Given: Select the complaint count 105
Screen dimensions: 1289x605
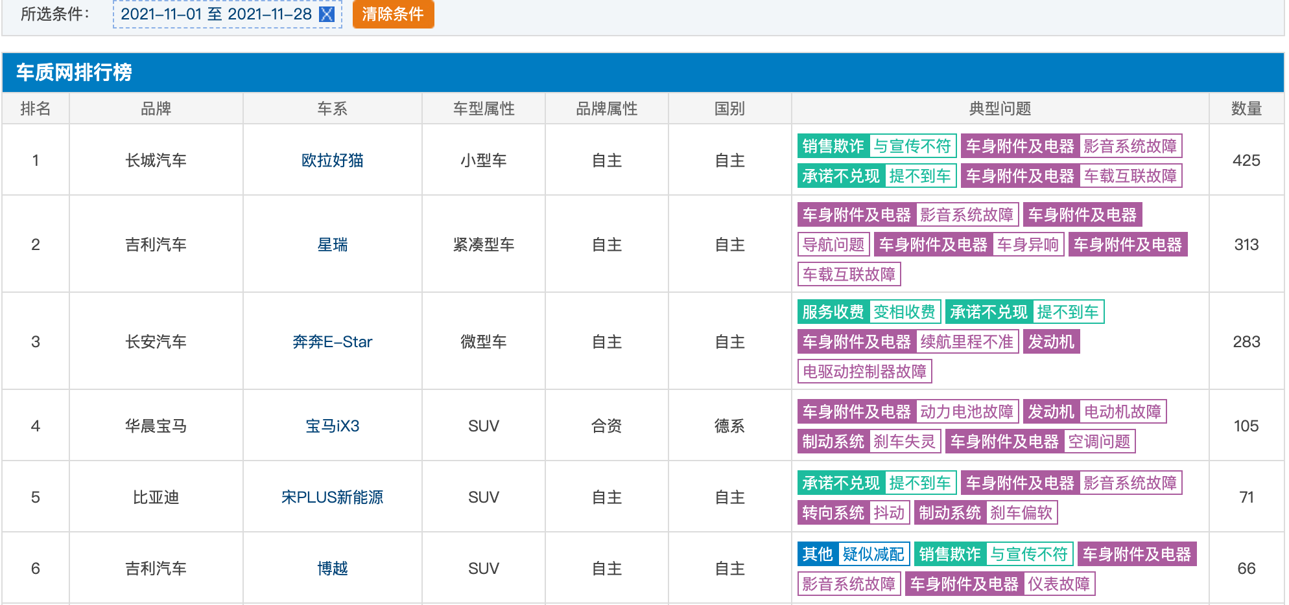Looking at the screenshot, I should tap(1246, 426).
